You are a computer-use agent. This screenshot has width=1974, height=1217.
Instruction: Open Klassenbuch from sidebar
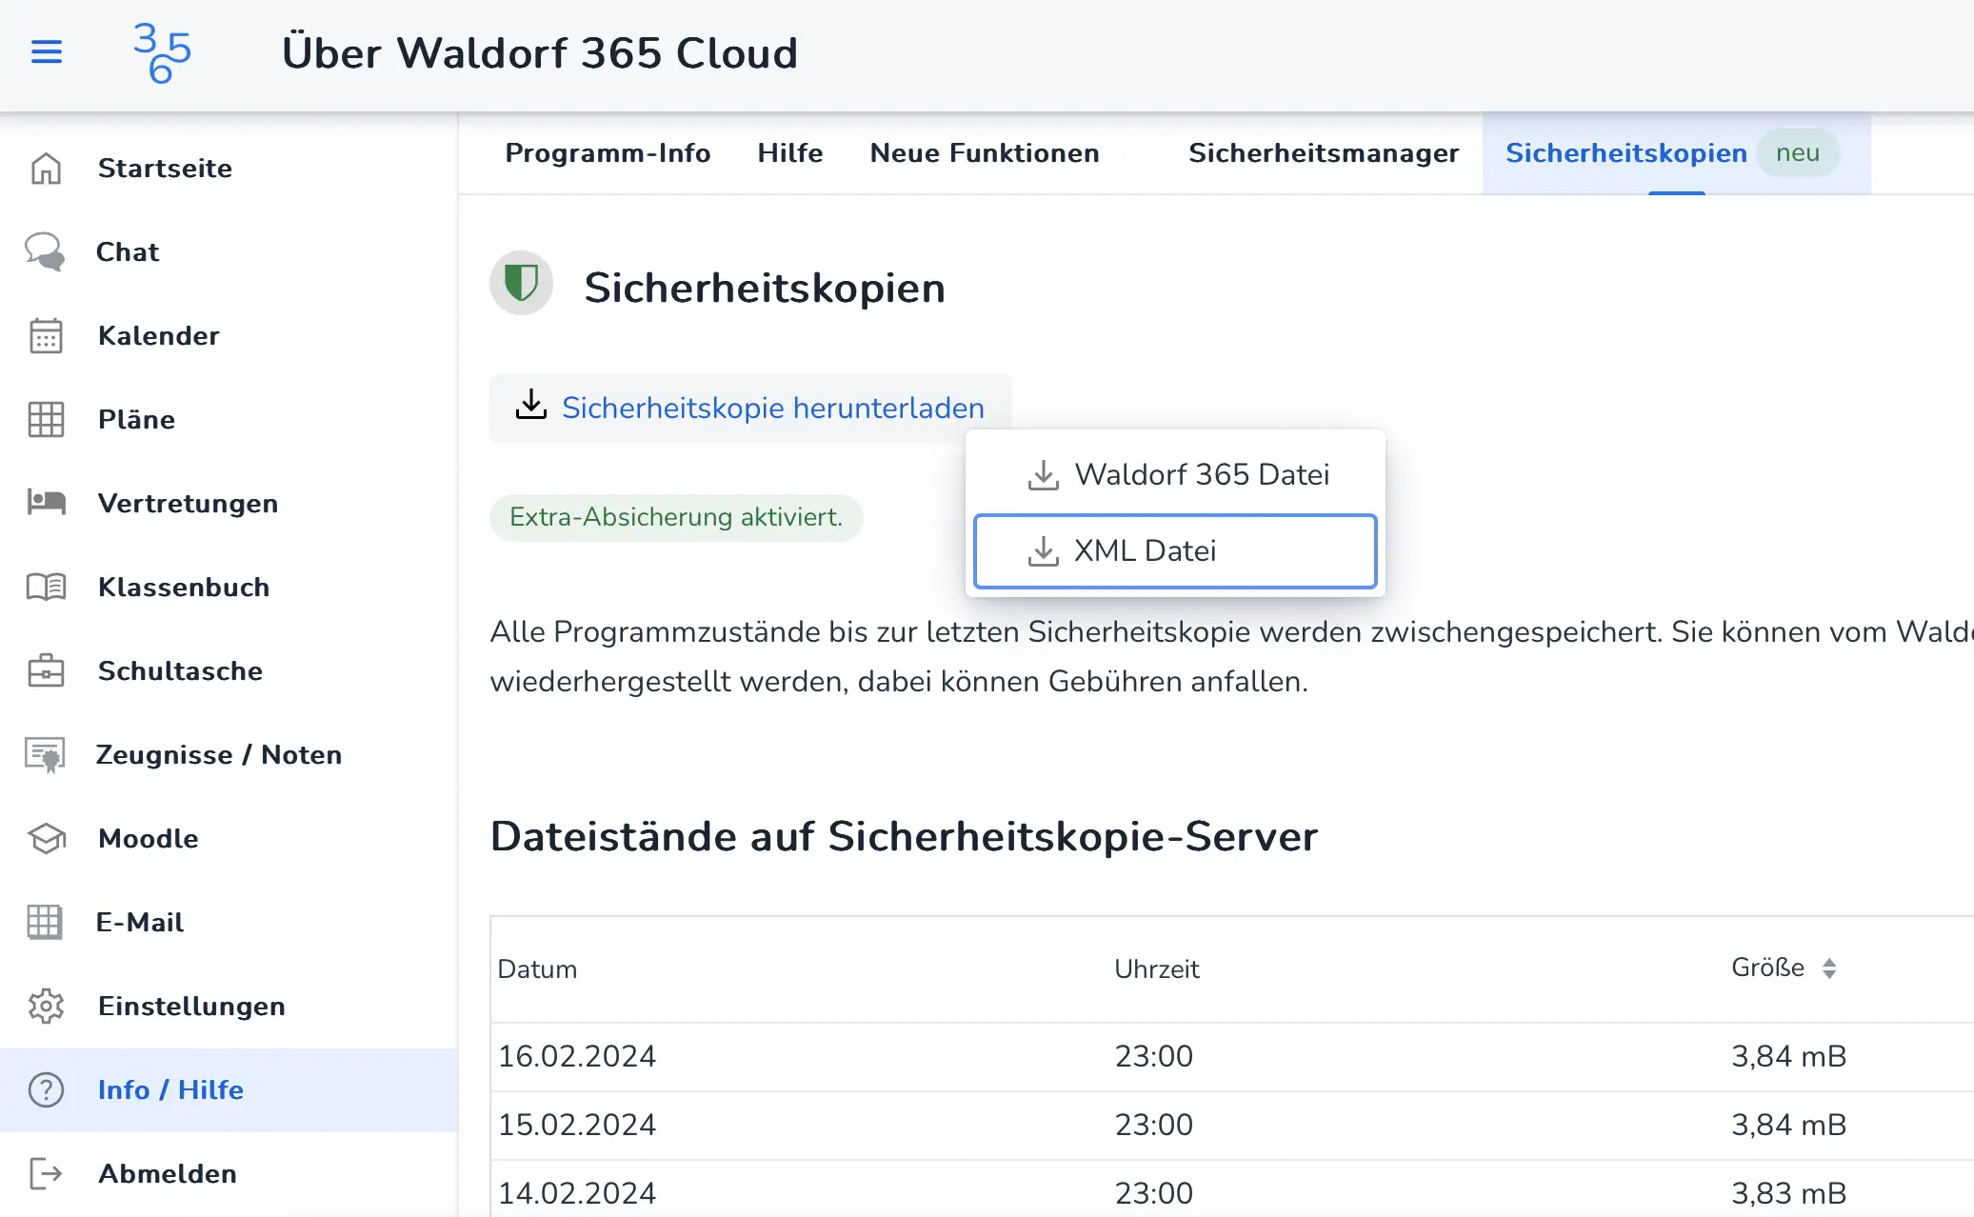click(229, 588)
